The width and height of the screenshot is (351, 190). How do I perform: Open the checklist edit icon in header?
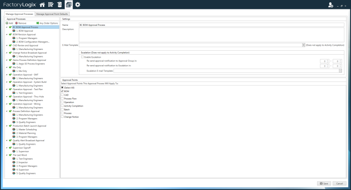(50, 5)
